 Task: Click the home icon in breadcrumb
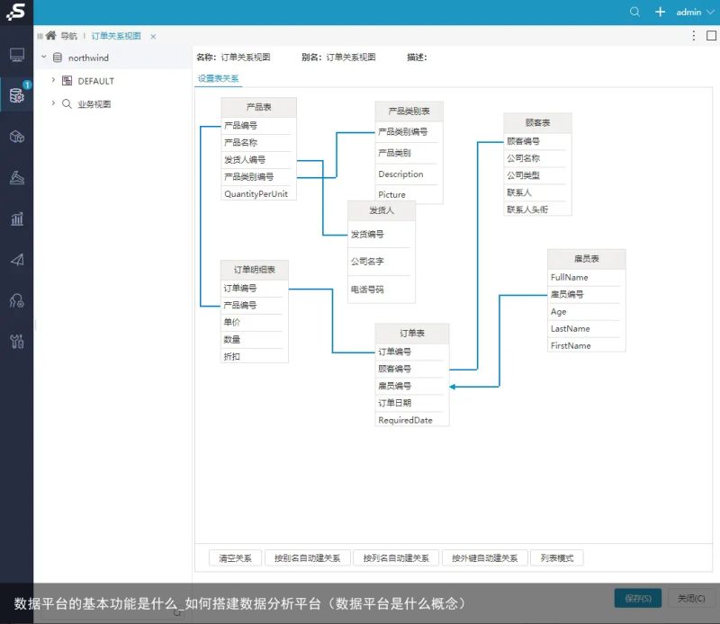point(50,35)
